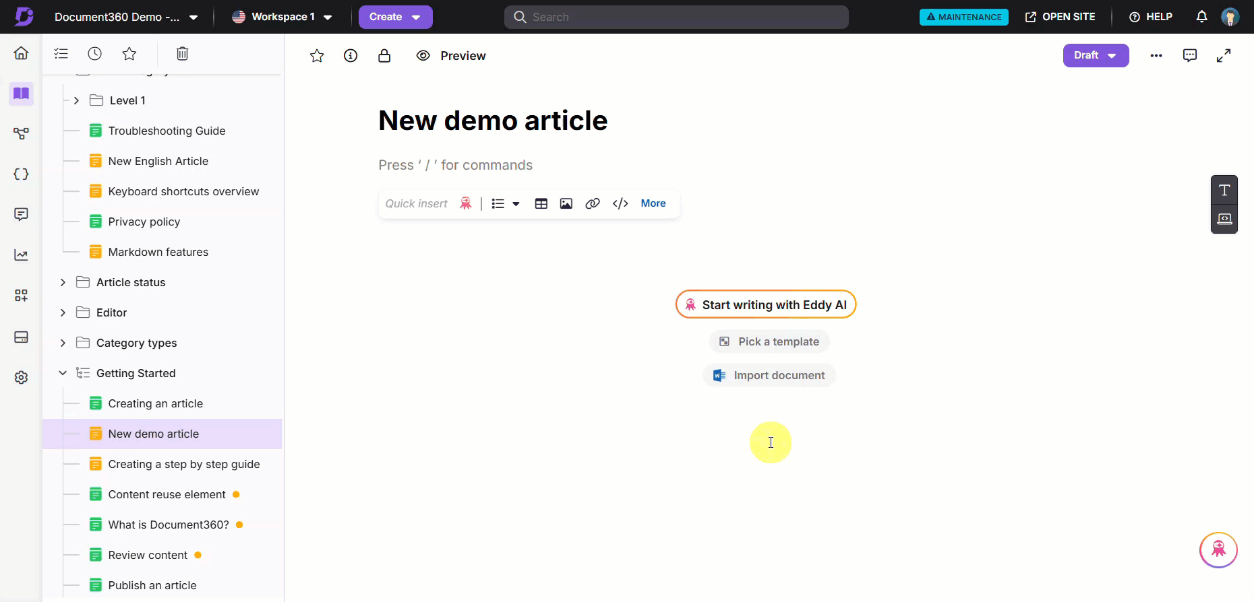Open the Creating an article item
This screenshot has width=1254, height=602.
point(155,403)
